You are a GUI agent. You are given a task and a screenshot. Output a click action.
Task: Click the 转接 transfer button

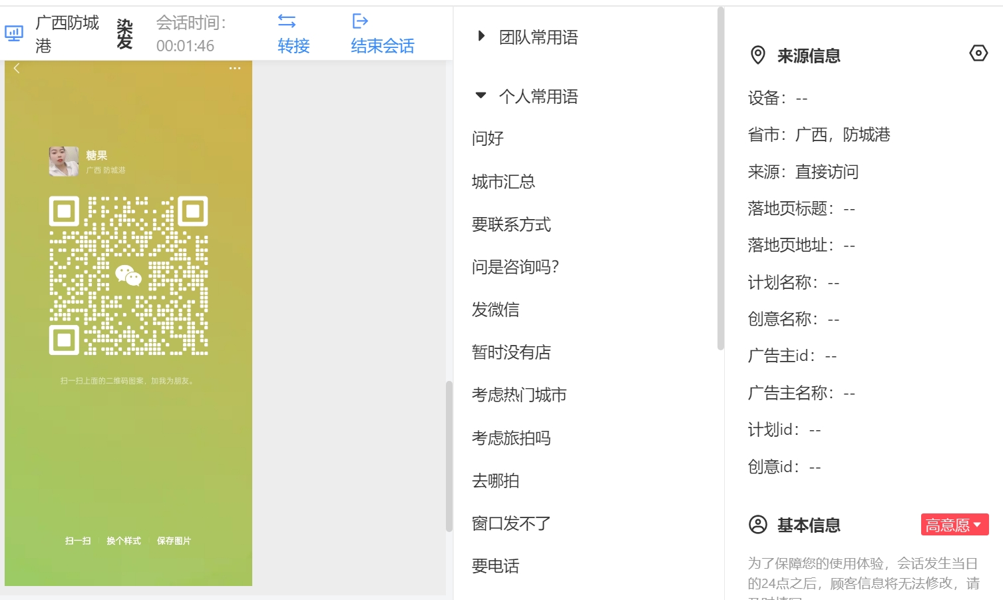[294, 46]
